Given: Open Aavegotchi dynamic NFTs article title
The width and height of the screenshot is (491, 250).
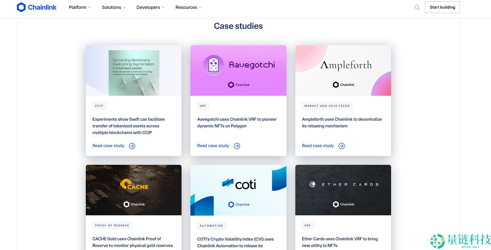Looking at the screenshot, I should coord(237,123).
